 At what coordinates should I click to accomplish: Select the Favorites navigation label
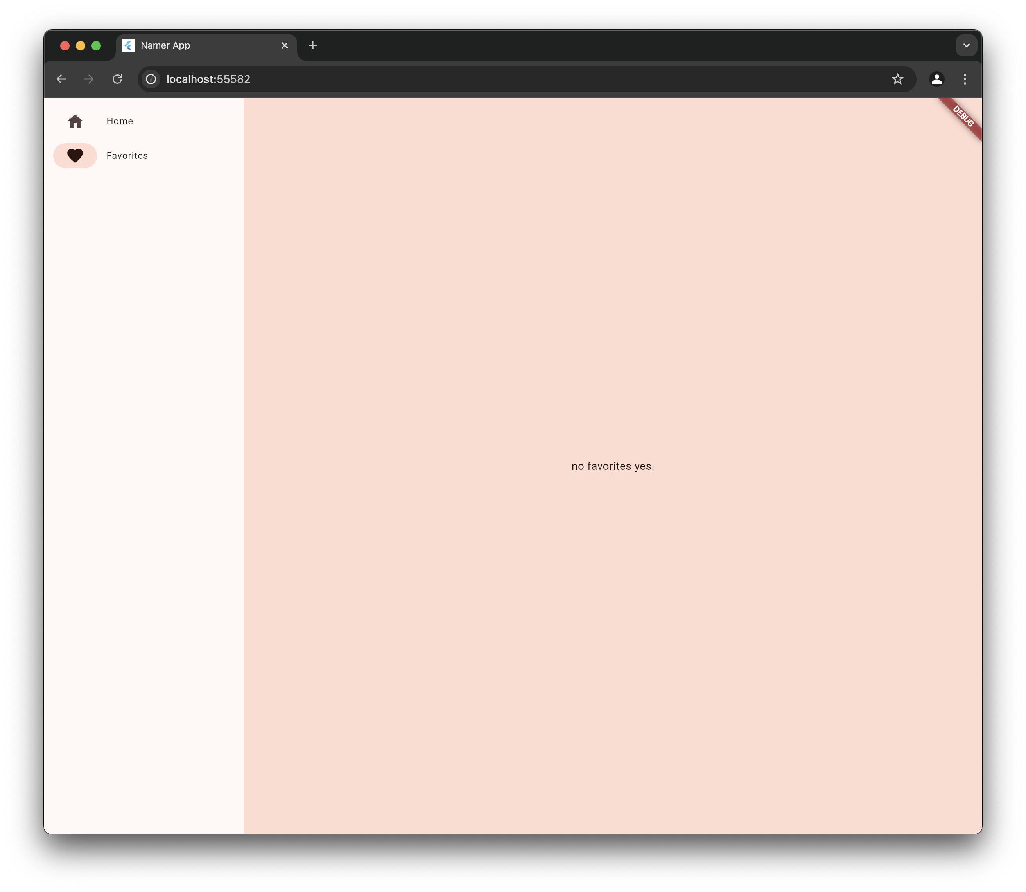pos(127,156)
